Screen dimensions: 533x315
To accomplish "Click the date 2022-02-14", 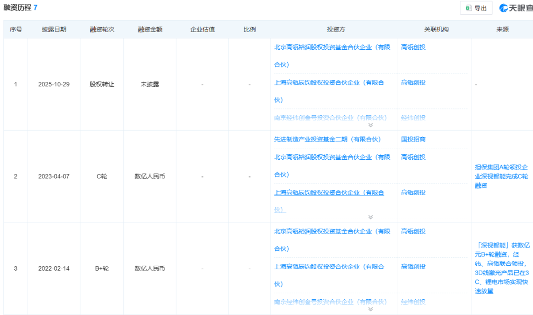I will 54,268.
